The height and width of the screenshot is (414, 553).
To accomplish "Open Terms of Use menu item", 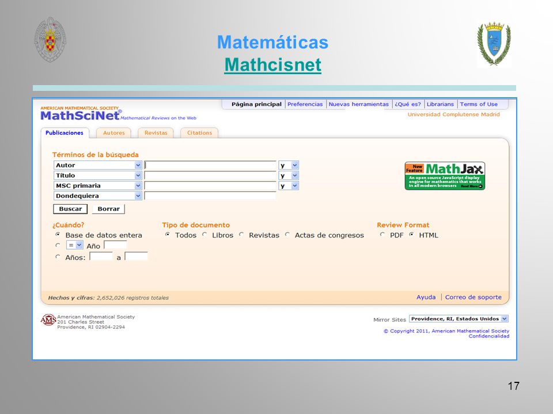I will (479, 104).
